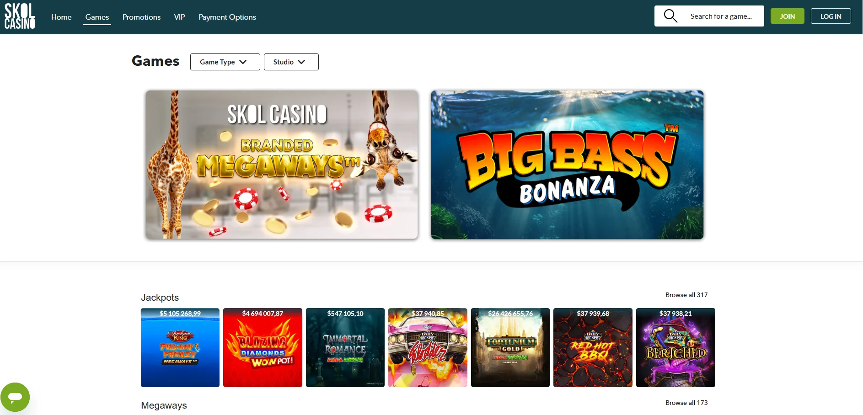Launch Red Hot BBQ game
This screenshot has height=415, width=863.
pyautogui.click(x=593, y=347)
